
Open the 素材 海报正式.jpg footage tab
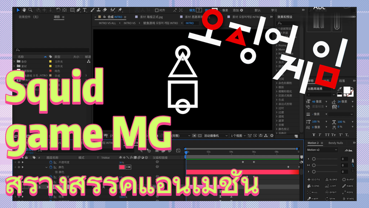[x=151, y=17]
